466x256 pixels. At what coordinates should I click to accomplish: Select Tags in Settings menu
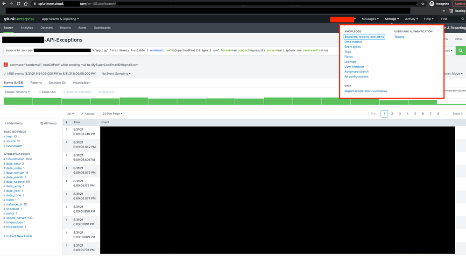348,52
